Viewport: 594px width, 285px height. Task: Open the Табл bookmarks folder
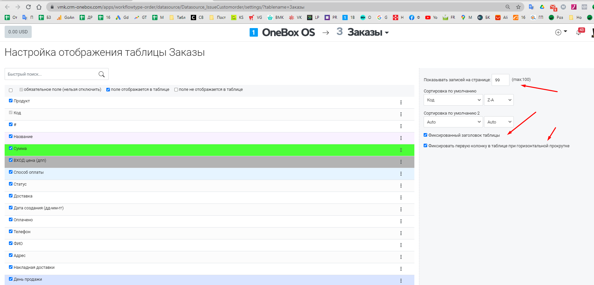(x=178, y=18)
